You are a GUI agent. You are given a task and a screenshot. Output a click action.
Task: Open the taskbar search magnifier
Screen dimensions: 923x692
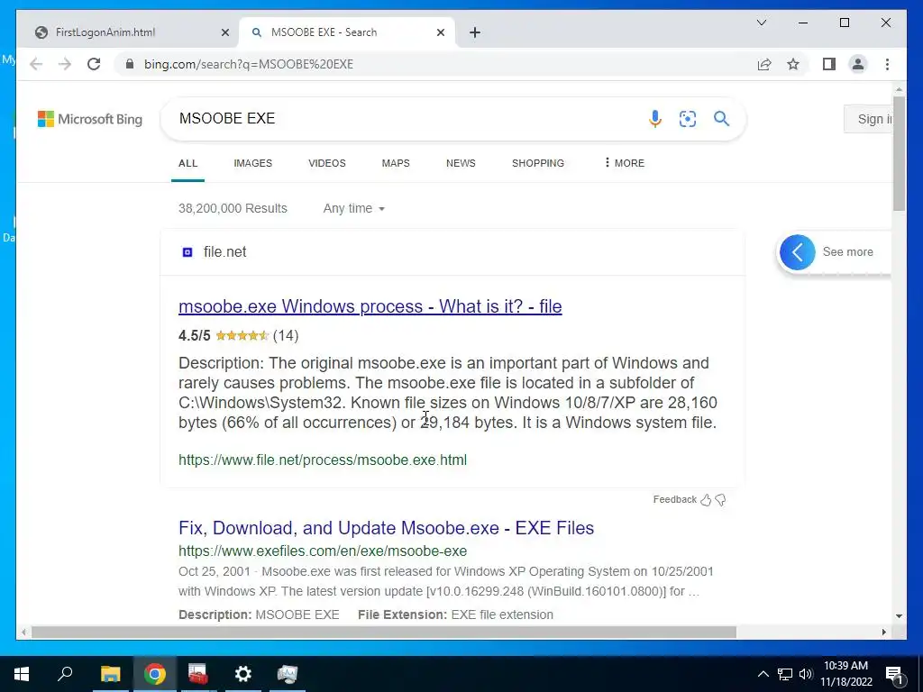pyautogui.click(x=65, y=673)
